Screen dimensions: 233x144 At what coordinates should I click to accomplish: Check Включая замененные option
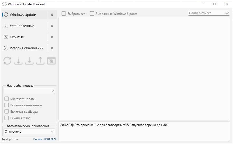[x=7, y=105]
